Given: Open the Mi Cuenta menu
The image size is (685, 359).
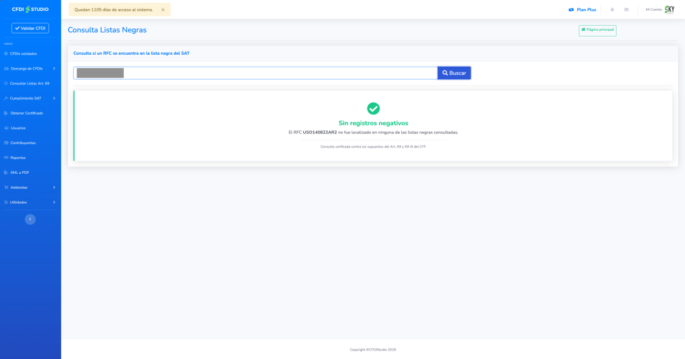Looking at the screenshot, I should click(x=654, y=10).
